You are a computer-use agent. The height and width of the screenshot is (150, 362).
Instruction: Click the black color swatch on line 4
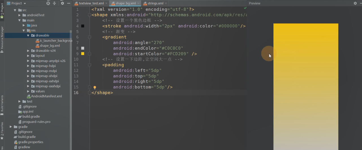tap(83, 26)
